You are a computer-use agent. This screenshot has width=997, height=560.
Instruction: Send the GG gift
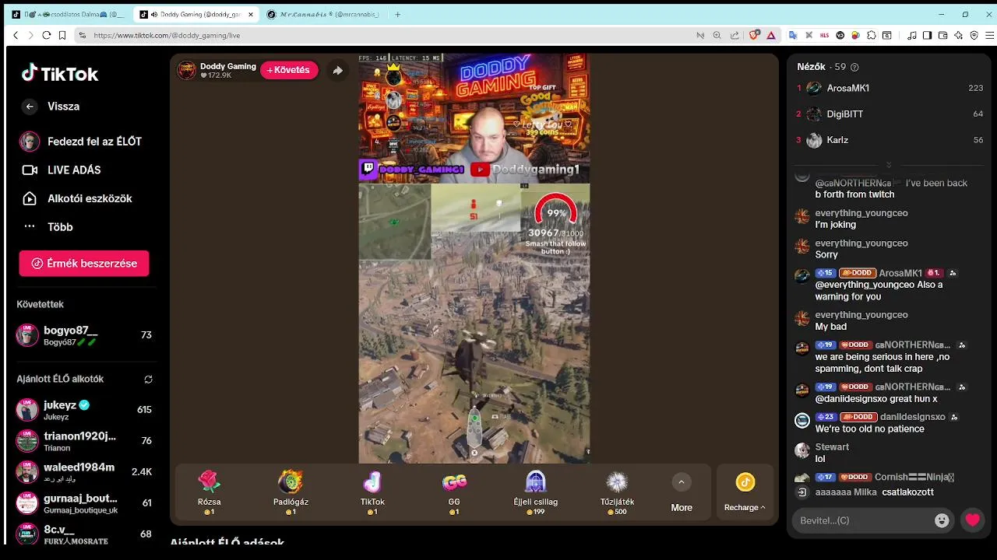[454, 492]
